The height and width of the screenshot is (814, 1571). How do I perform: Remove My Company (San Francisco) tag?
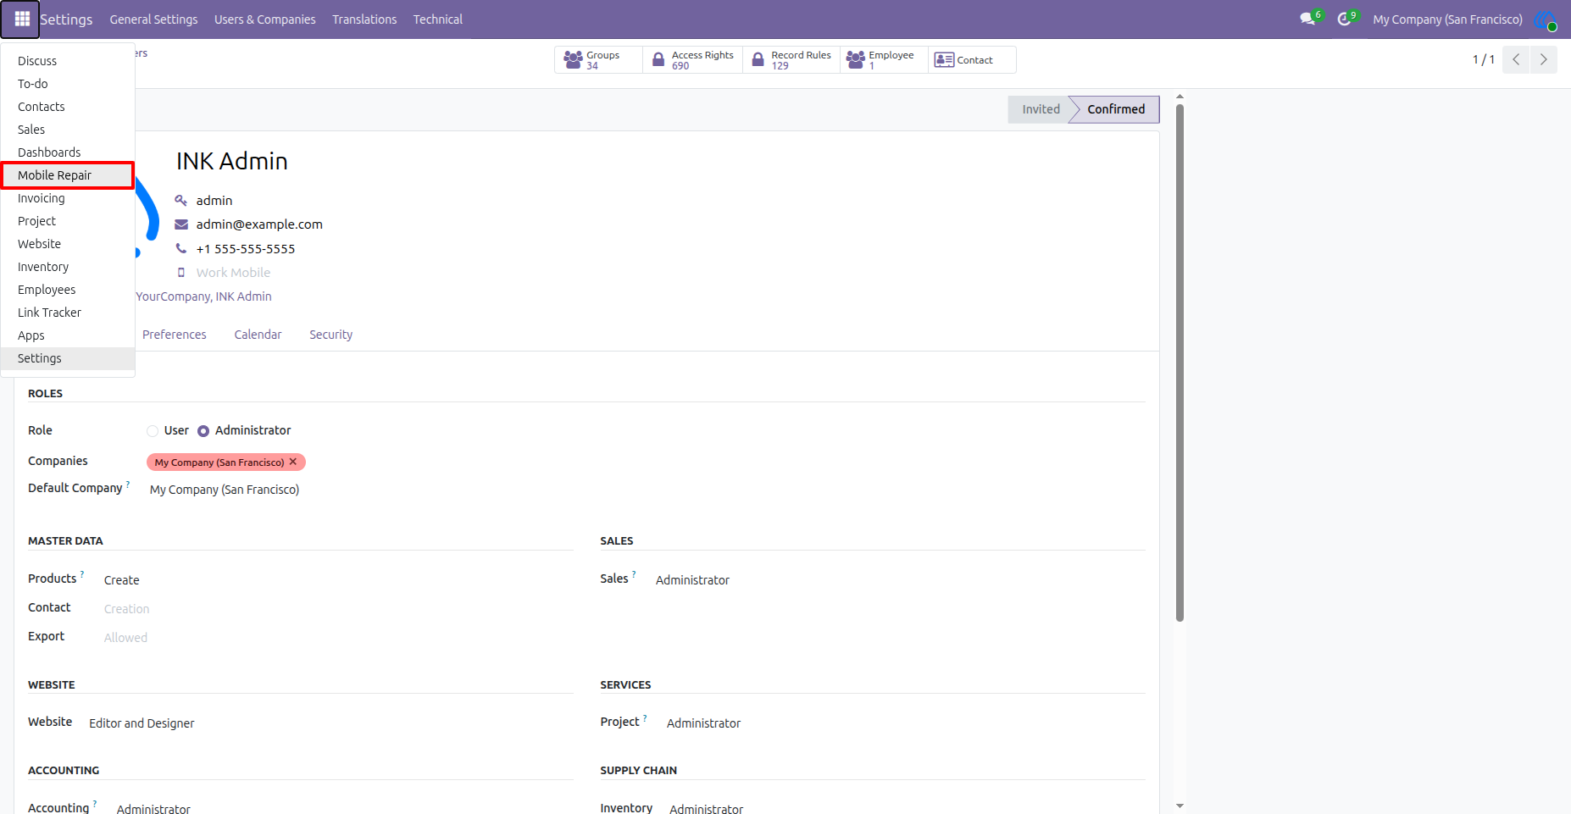293,462
